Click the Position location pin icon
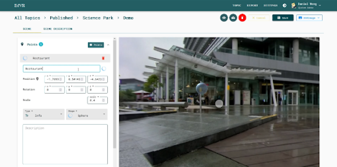Viewport: 337px width, 167px height. (x=37, y=79)
